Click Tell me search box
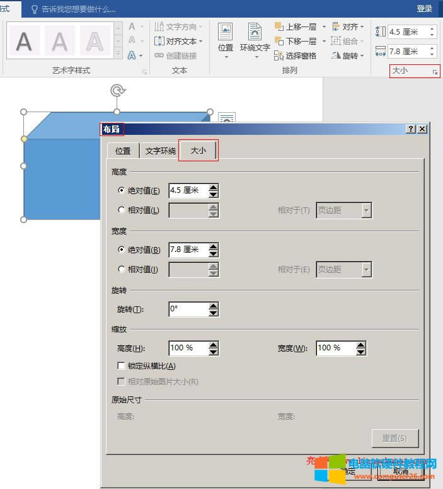The image size is (443, 489). 74,9
